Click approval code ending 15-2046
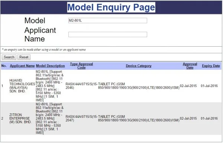 pos(81,86)
